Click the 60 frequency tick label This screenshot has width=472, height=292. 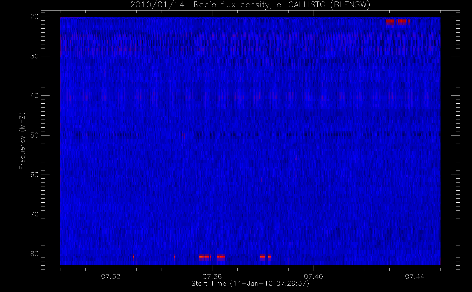(x=34, y=175)
